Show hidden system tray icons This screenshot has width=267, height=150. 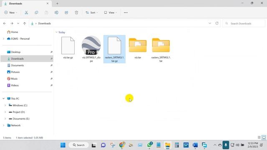215,145
